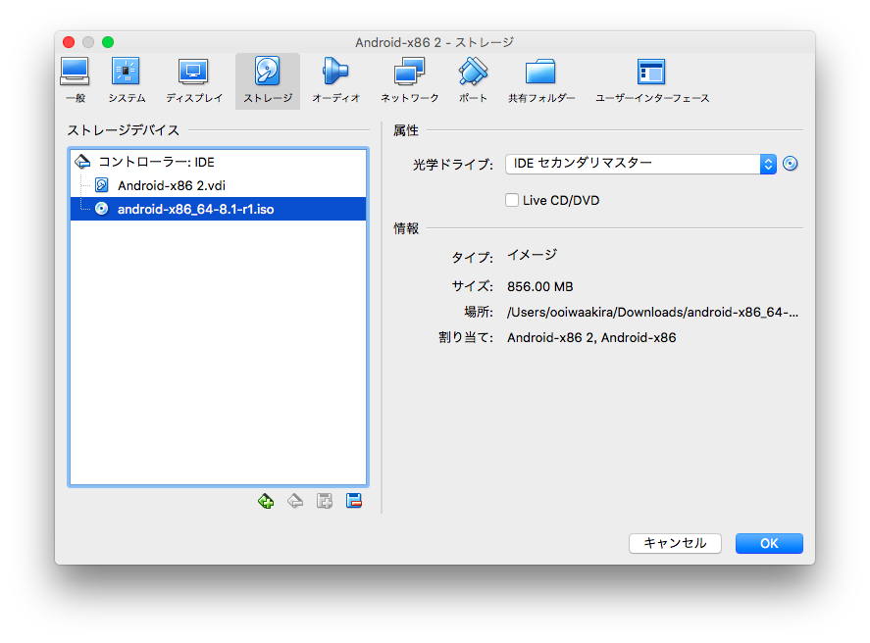Enable the Live CD/DVD checkbox
The height and width of the screenshot is (643, 870).
511,200
